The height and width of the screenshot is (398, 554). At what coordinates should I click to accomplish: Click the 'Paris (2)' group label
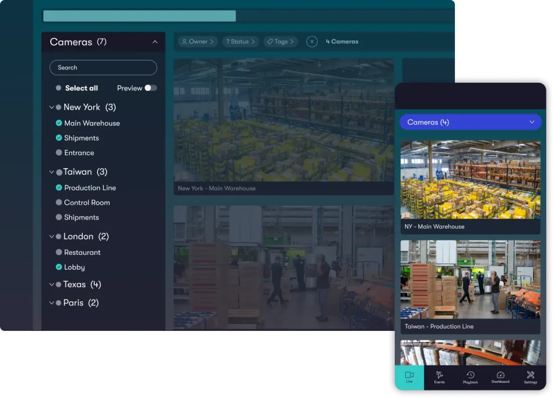(x=81, y=303)
